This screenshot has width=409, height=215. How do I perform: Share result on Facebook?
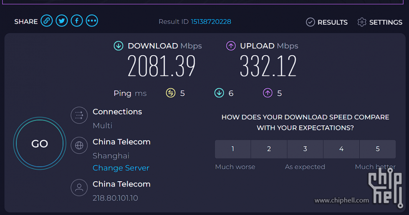[x=77, y=21]
